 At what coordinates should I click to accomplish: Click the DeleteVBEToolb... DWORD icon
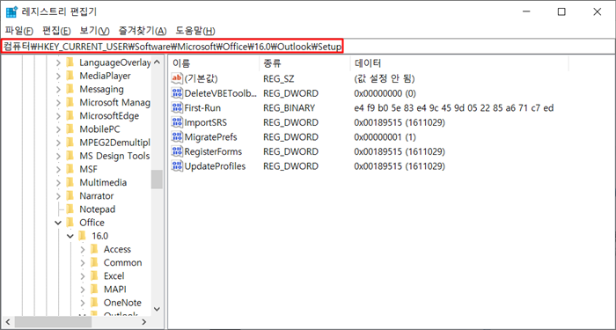pyautogui.click(x=178, y=93)
